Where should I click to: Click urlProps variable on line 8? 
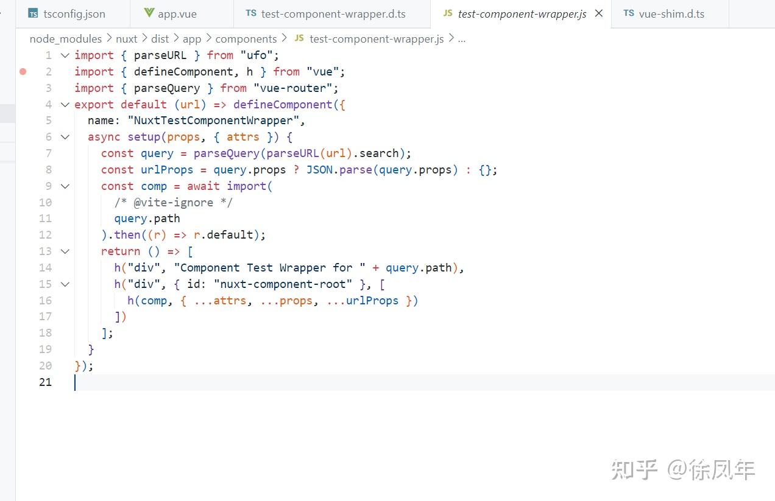click(x=167, y=170)
